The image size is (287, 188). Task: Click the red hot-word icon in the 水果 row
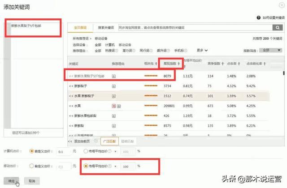114,106
